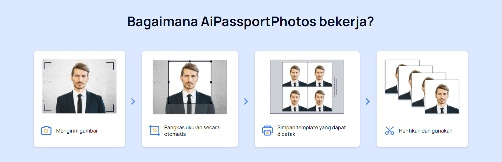Open the portrait with crop box overlay

(x=190, y=87)
